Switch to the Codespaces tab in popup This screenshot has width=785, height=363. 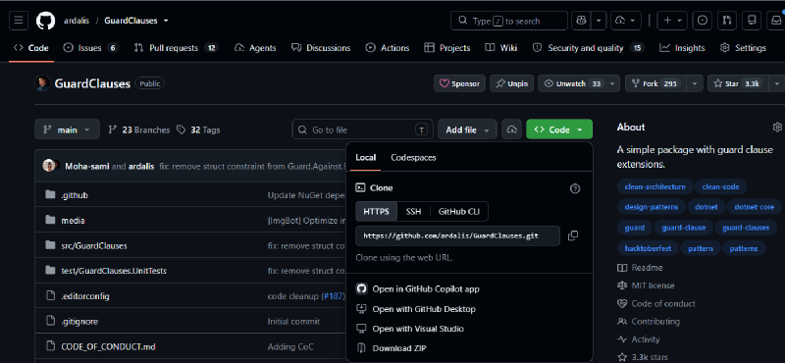coord(413,158)
